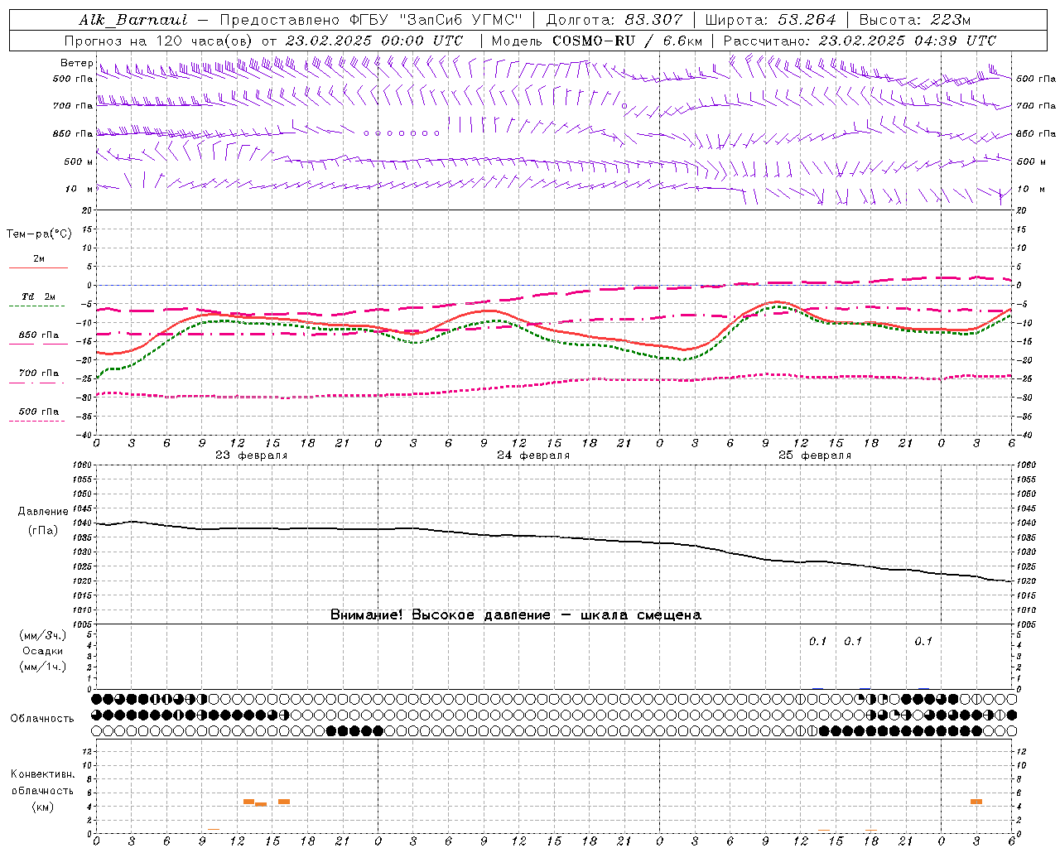Click the Облачность cloudiness row label
The image size is (1060, 848).
click(x=42, y=719)
